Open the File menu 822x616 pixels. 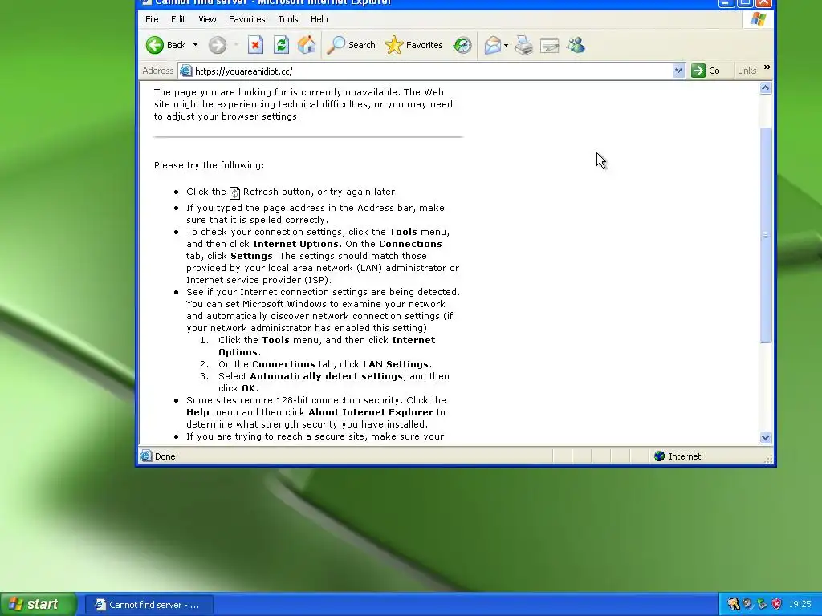pyautogui.click(x=152, y=19)
